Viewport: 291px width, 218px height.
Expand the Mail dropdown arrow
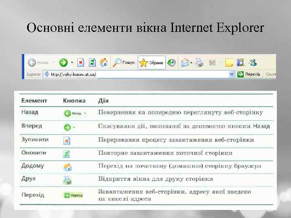click(x=191, y=63)
